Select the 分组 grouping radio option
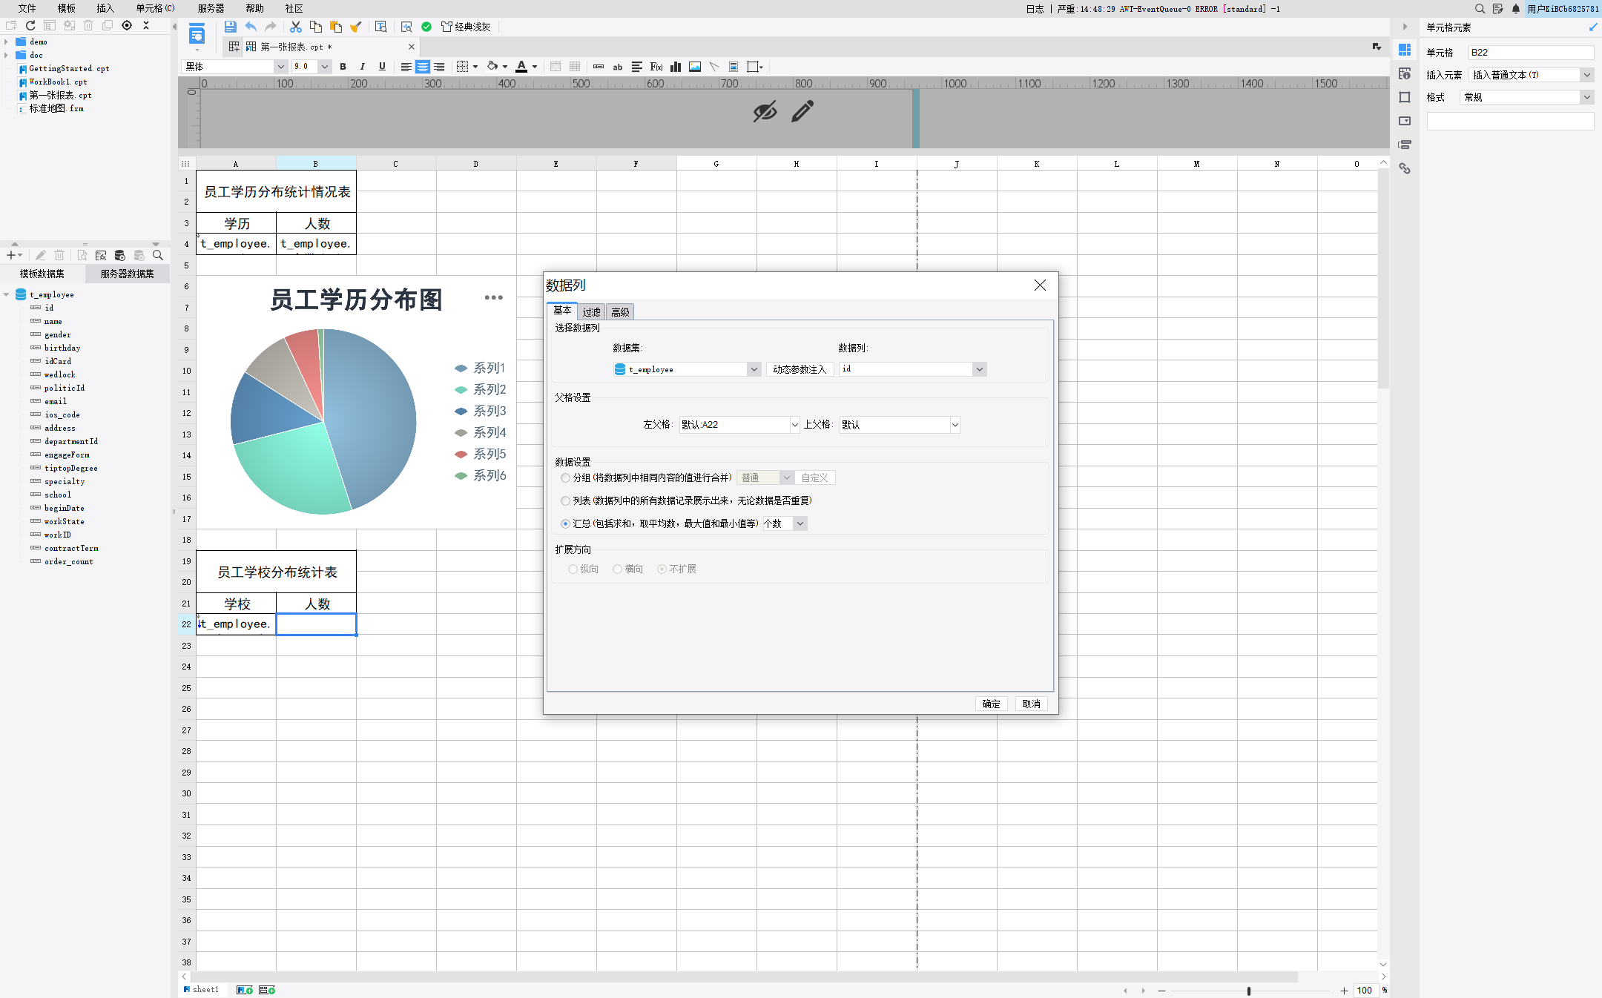The height and width of the screenshot is (998, 1602). [566, 478]
